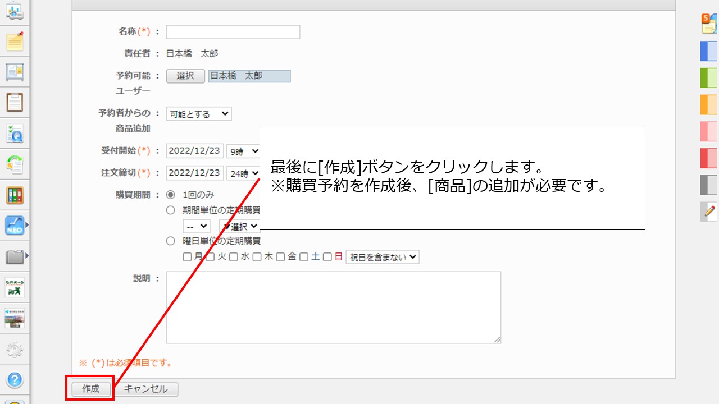
Task: Open the ▼選択 period unit dropdown
Action: tap(239, 226)
